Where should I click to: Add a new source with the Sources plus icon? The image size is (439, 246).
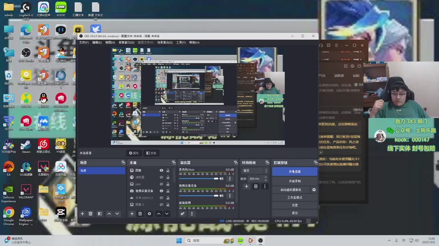pyautogui.click(x=132, y=214)
